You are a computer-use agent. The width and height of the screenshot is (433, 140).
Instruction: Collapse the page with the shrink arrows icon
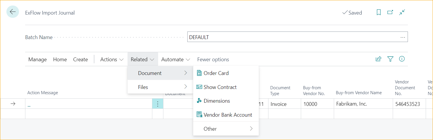[x=402, y=13]
